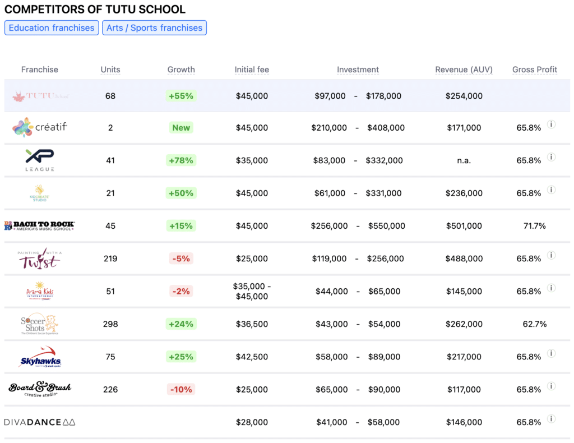Click the $28,000 initial fee

(252, 422)
